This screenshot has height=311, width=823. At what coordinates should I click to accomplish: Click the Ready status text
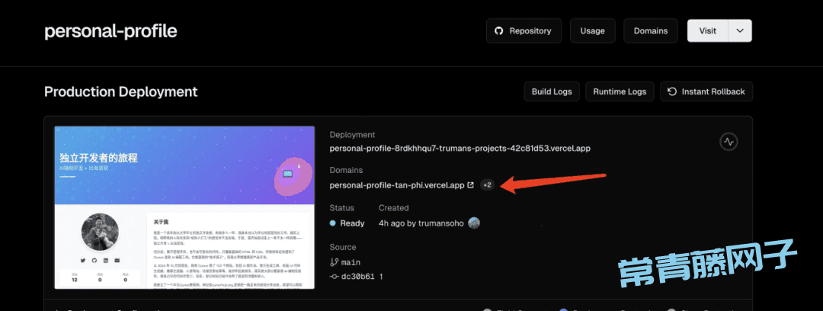pos(352,223)
